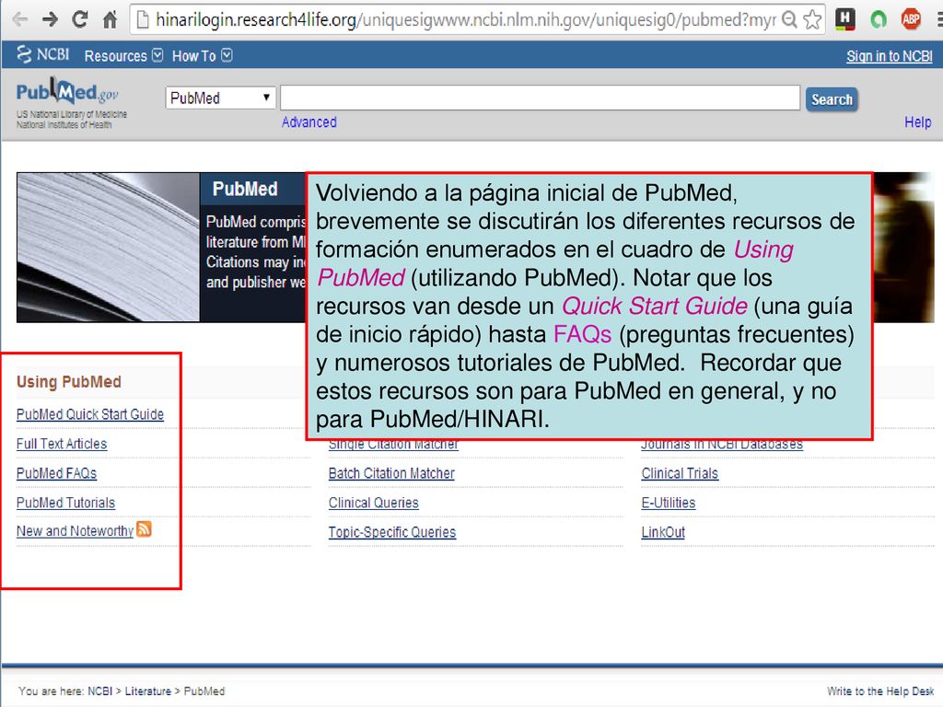
Task: Open the RSS feed icon beside New and Noteworthy
Action: click(x=144, y=529)
